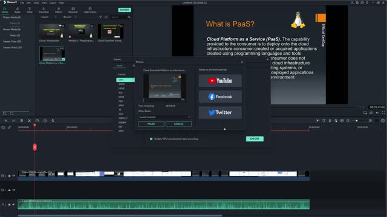The image size is (387, 217).
Task: Open the Tools menu
Action: [x=36, y=2]
